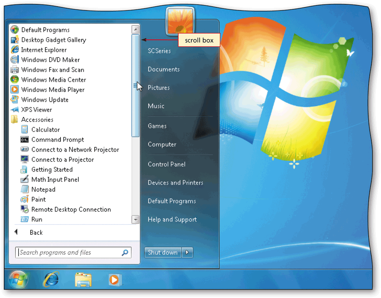This screenshot has height=298, width=381.
Task: Open Control Panel link
Action: [166, 164]
